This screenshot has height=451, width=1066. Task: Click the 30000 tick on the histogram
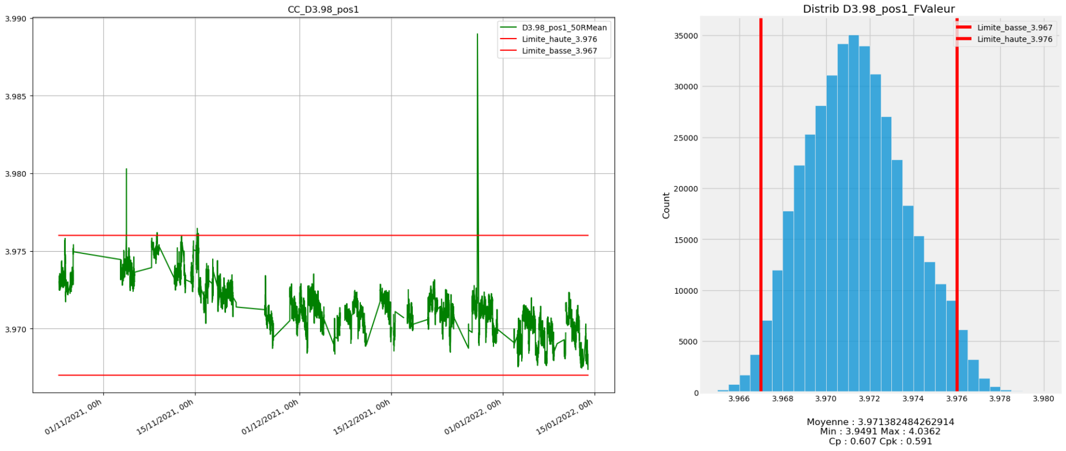[x=686, y=87]
